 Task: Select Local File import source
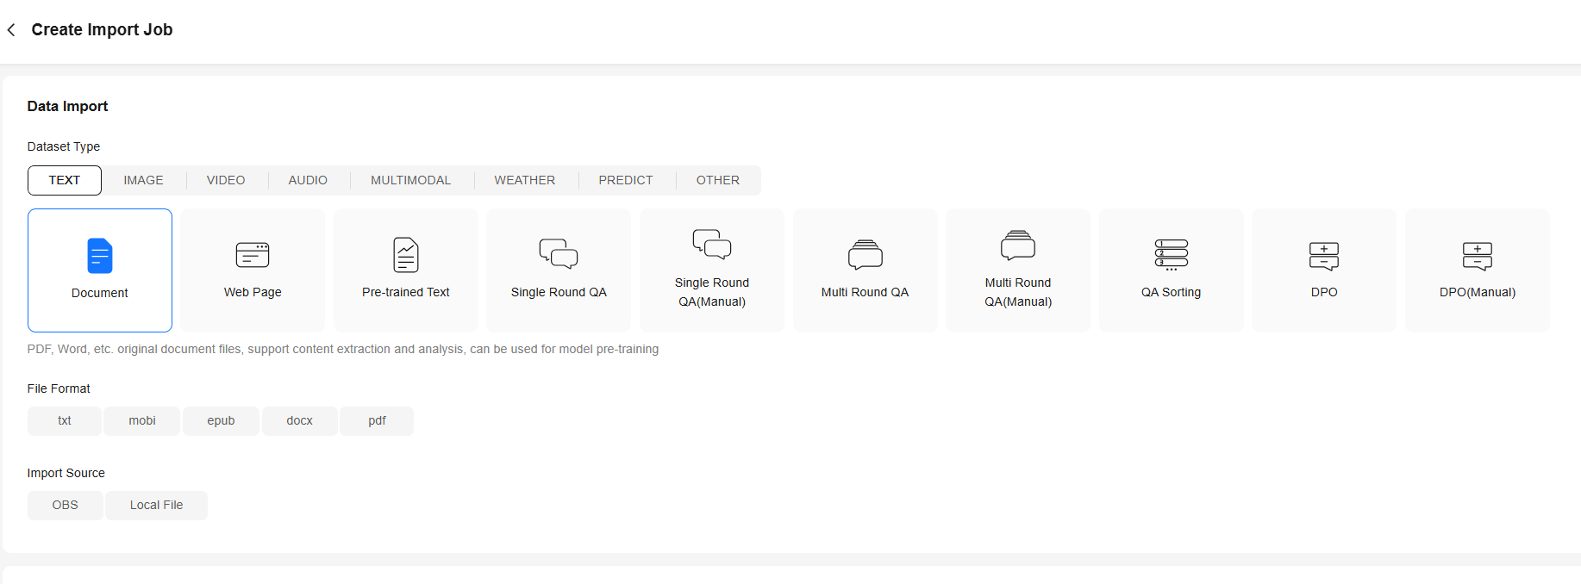pyautogui.click(x=156, y=506)
